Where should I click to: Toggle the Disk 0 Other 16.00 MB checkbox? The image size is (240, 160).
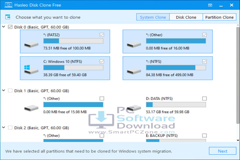(204, 35)
